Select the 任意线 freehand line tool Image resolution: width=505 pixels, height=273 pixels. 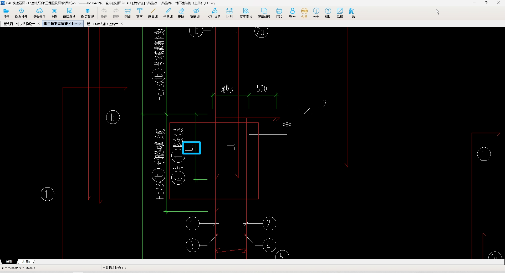click(x=168, y=13)
